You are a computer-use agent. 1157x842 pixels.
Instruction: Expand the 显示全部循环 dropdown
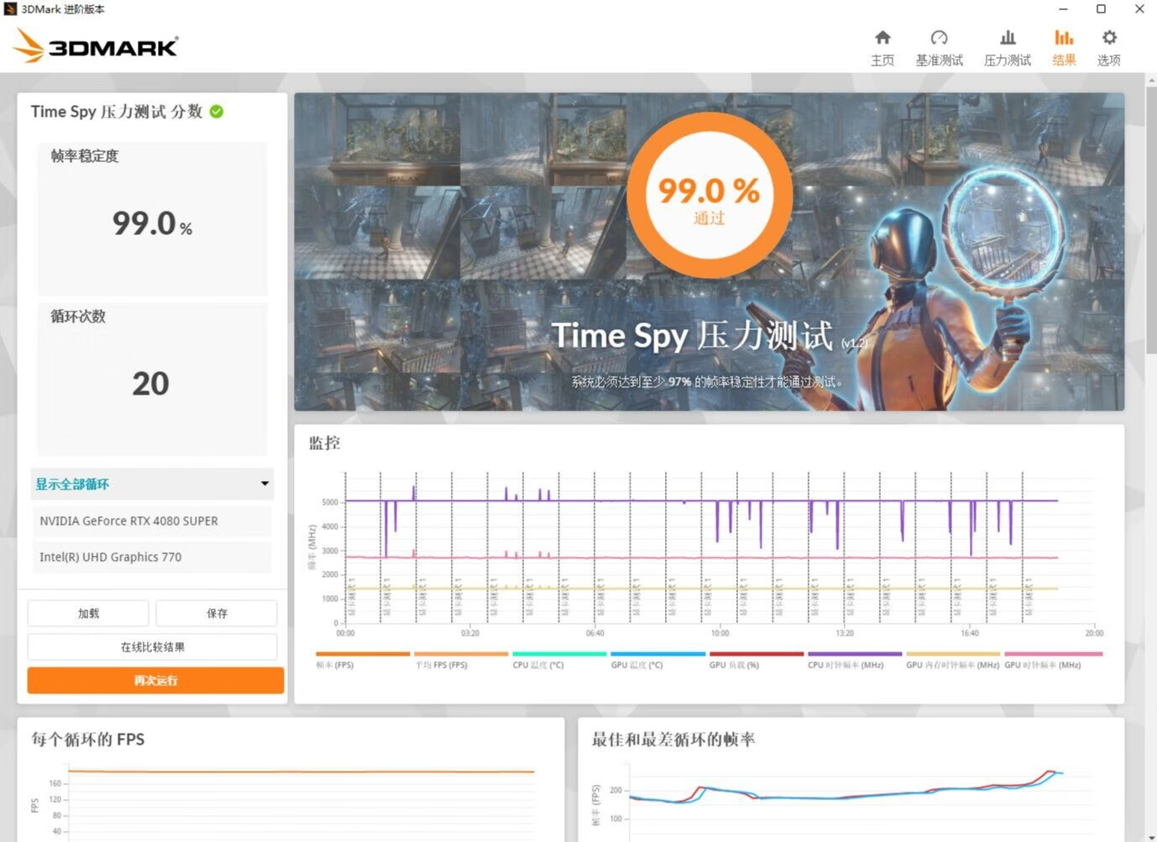pos(151,484)
